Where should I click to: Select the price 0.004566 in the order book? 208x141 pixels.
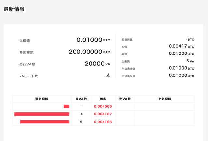click(103, 106)
